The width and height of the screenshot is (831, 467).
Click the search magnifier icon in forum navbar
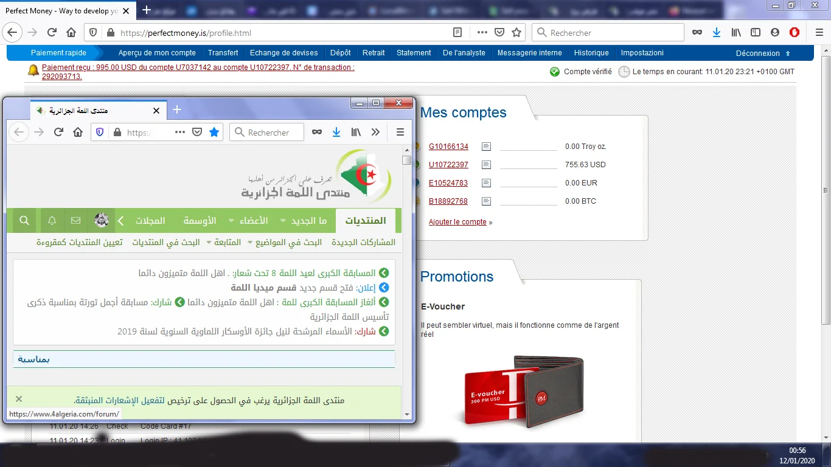point(24,221)
